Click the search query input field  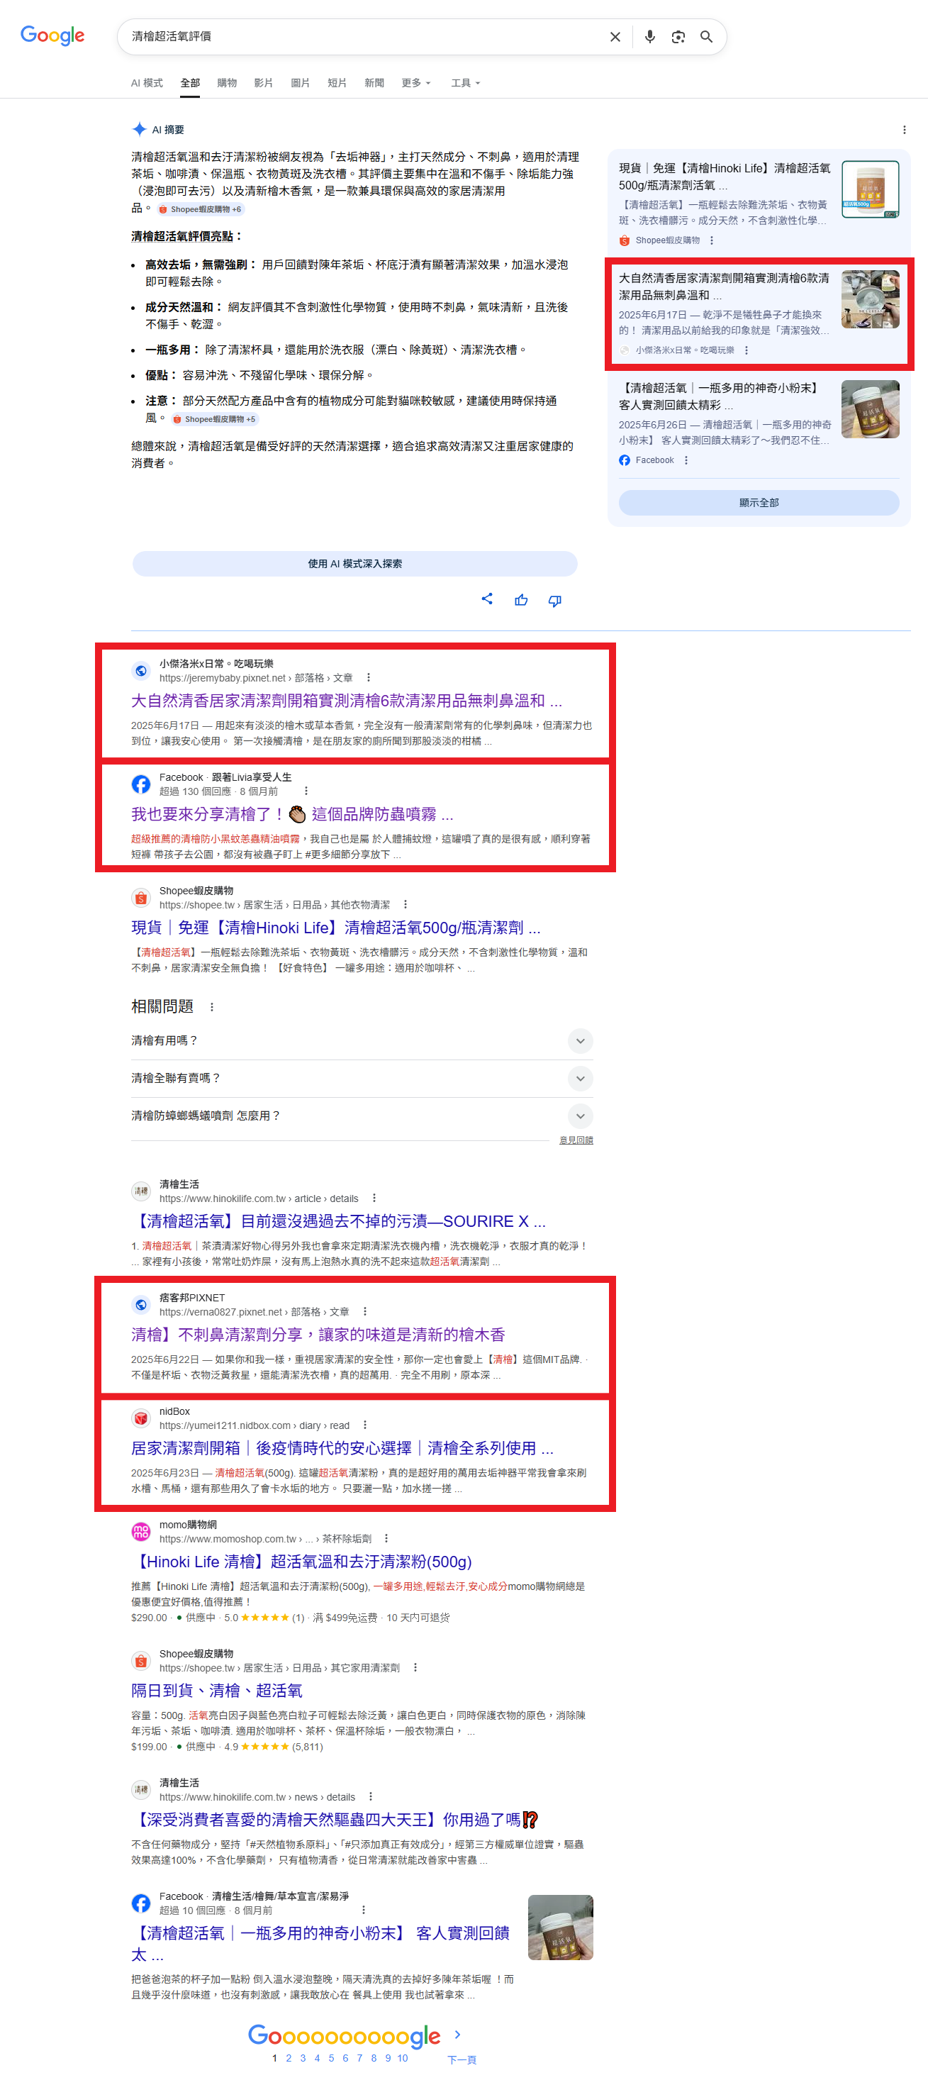[363, 37]
